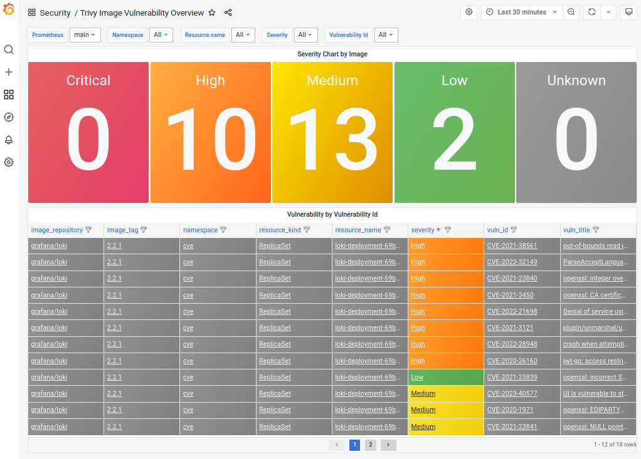Screen dimensions: 641x459
Task: Toggle the vuln_id column filter icon
Action: coord(514,230)
